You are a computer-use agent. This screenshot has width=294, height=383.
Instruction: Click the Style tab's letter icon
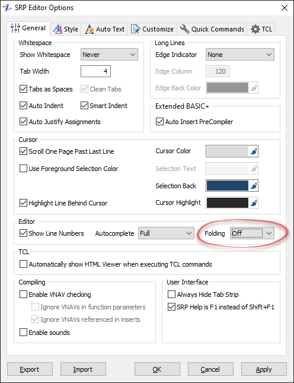point(57,29)
